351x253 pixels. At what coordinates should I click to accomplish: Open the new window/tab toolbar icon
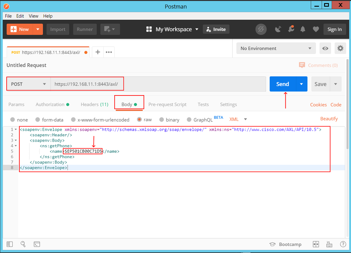pos(110,29)
